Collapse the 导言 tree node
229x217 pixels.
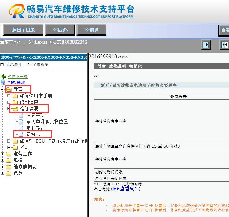[x=2, y=89]
